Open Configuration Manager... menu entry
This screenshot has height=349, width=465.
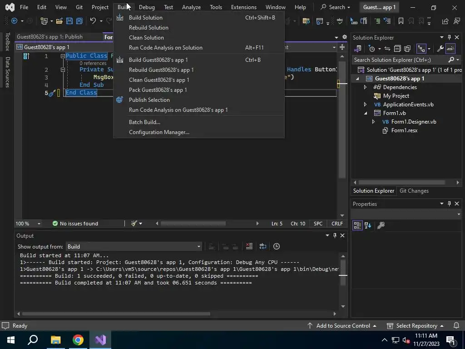(159, 132)
